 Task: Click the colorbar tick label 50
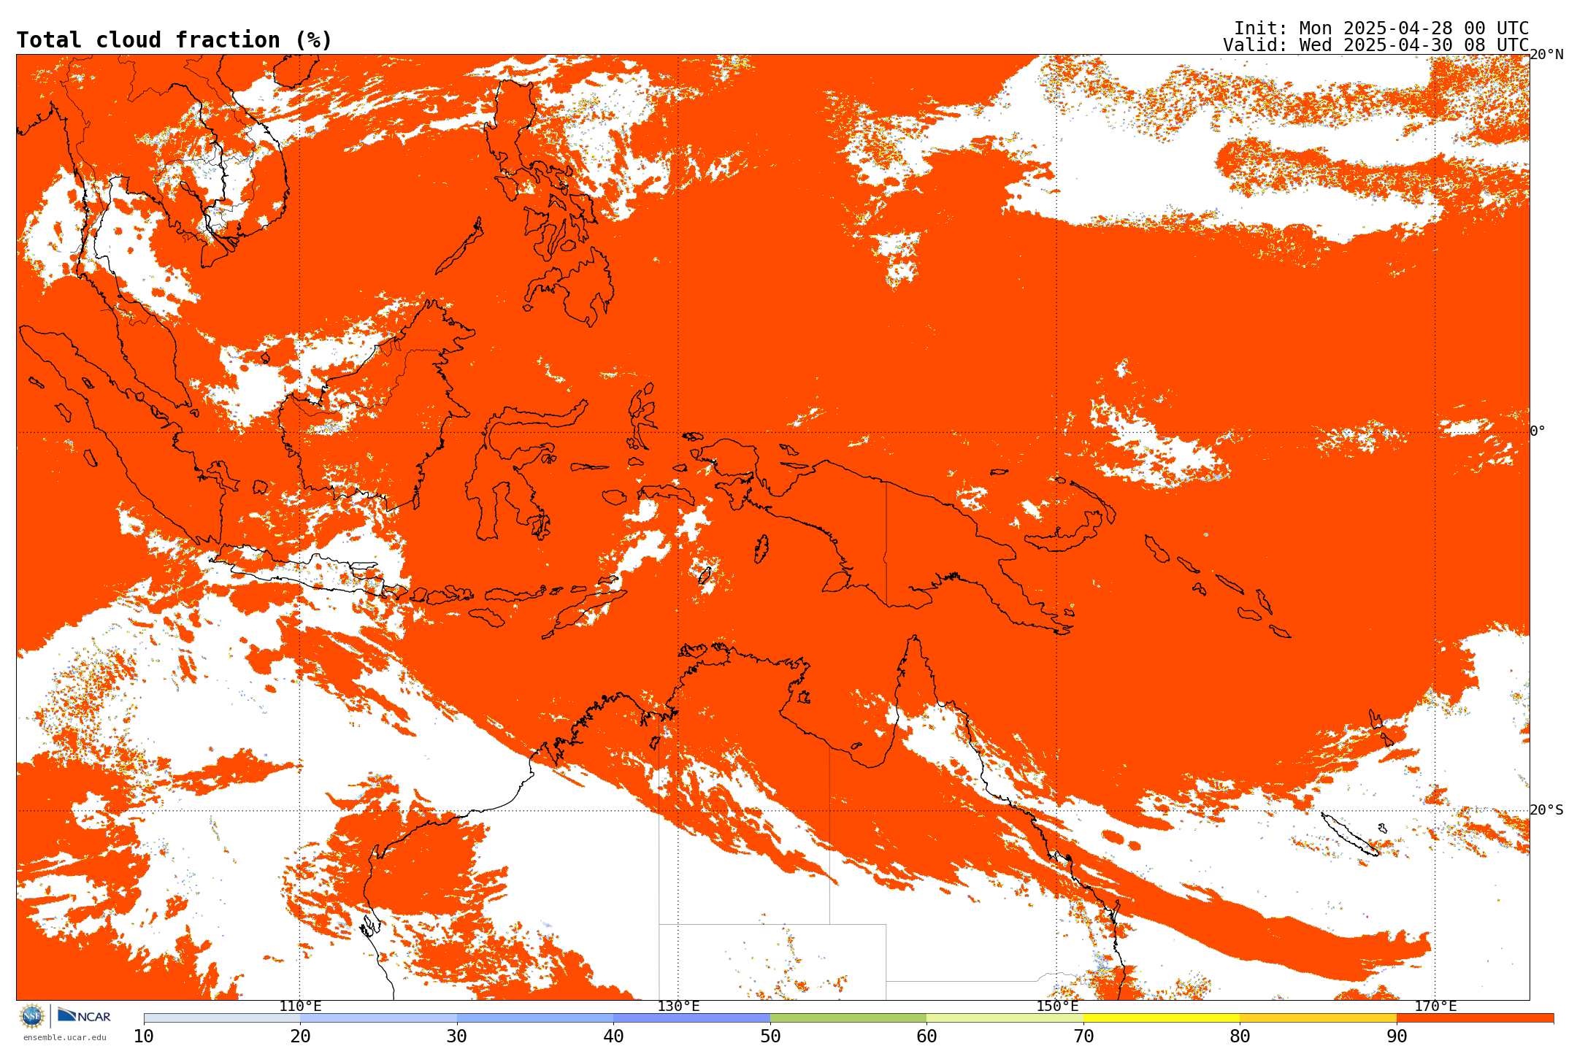pos(770,1037)
